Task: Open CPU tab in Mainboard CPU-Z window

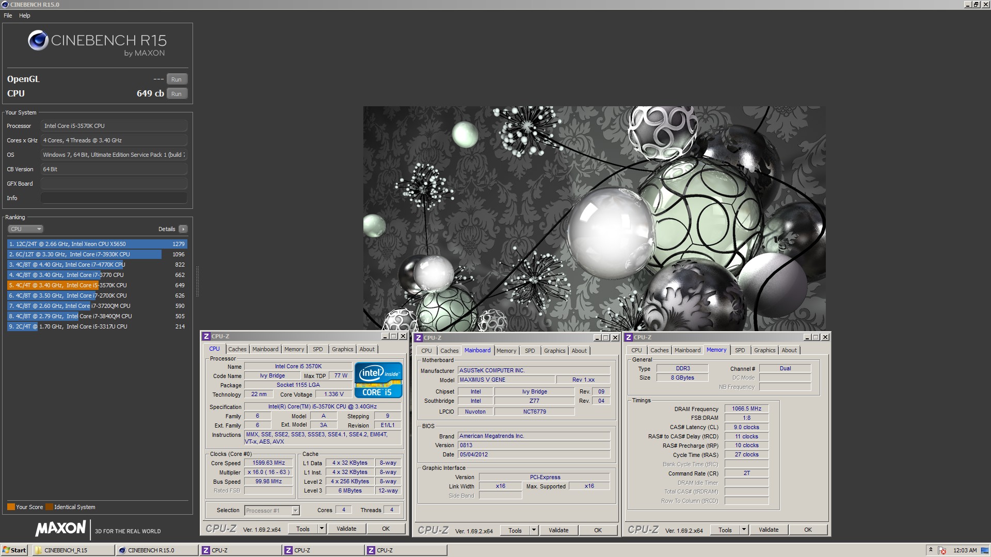Action: [426, 351]
